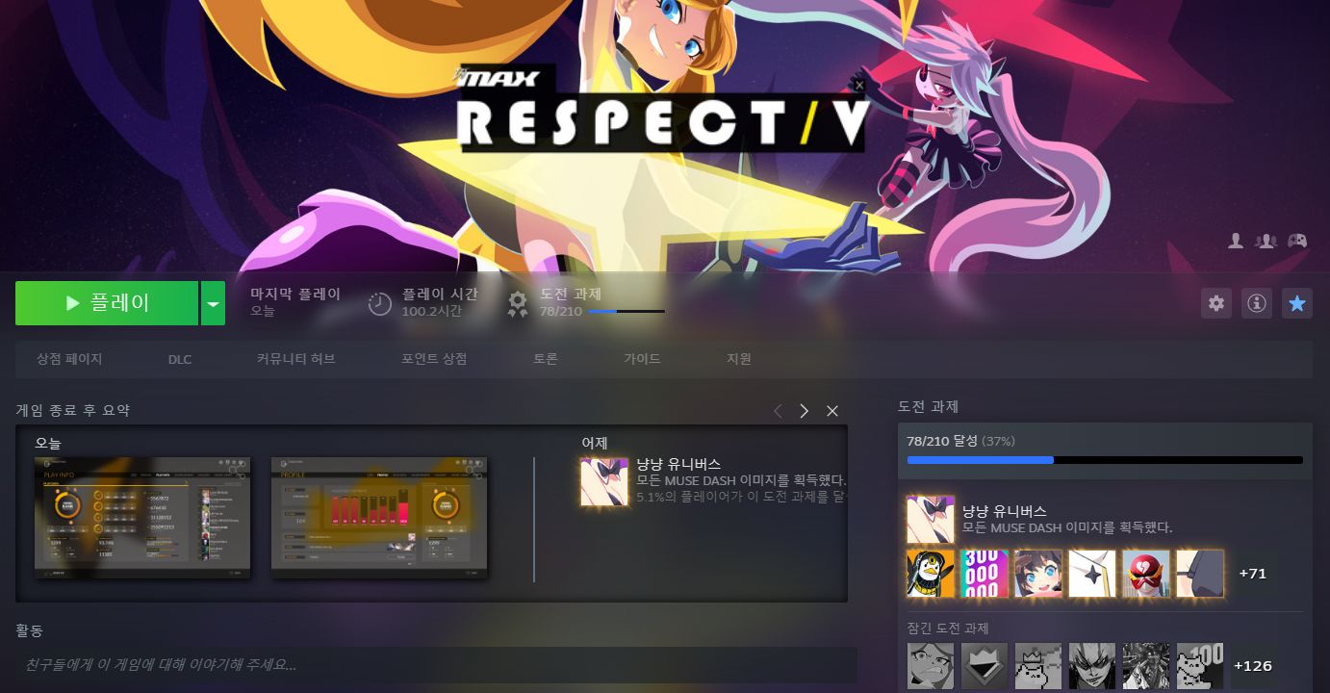
Task: Click the penguin achievement icon
Action: [931, 574]
